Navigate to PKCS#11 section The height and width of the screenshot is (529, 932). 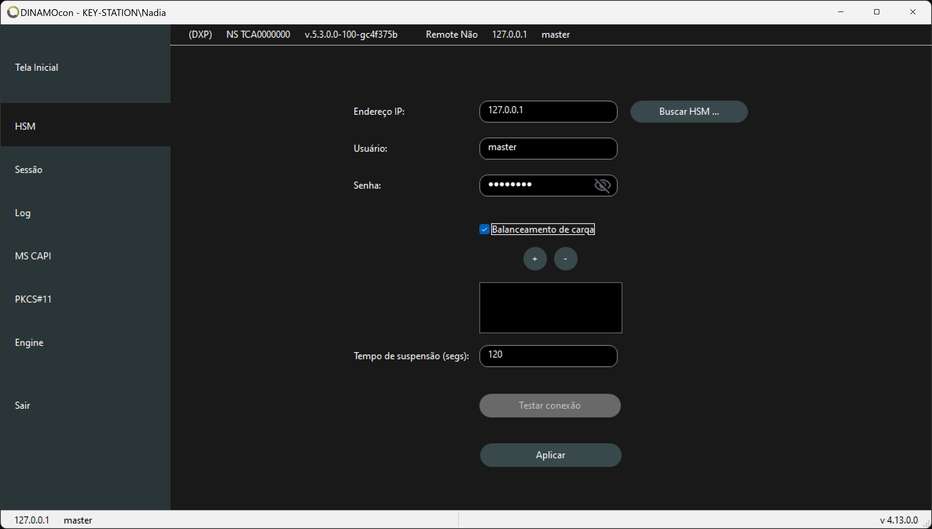coord(33,299)
